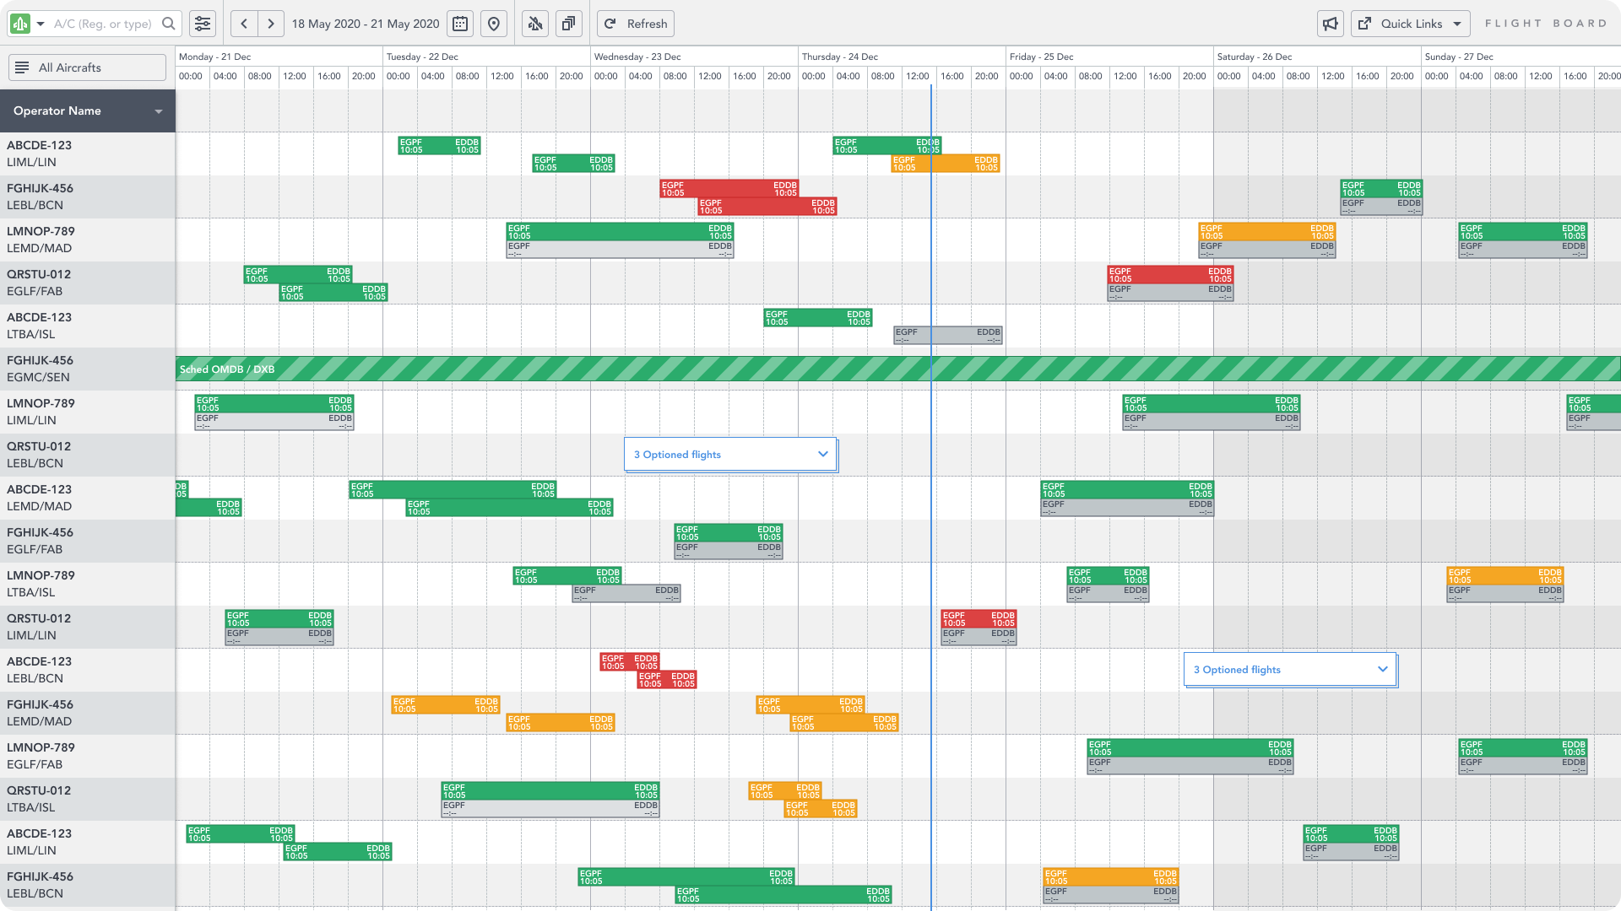
Task: Click the 18 May 2020 - 21 May 2020 date range
Action: (x=366, y=24)
